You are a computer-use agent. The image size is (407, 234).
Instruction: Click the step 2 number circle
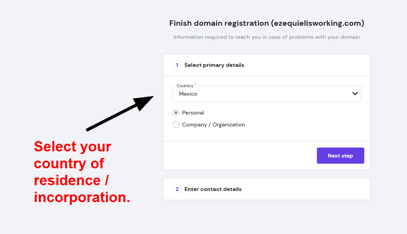pyautogui.click(x=177, y=189)
